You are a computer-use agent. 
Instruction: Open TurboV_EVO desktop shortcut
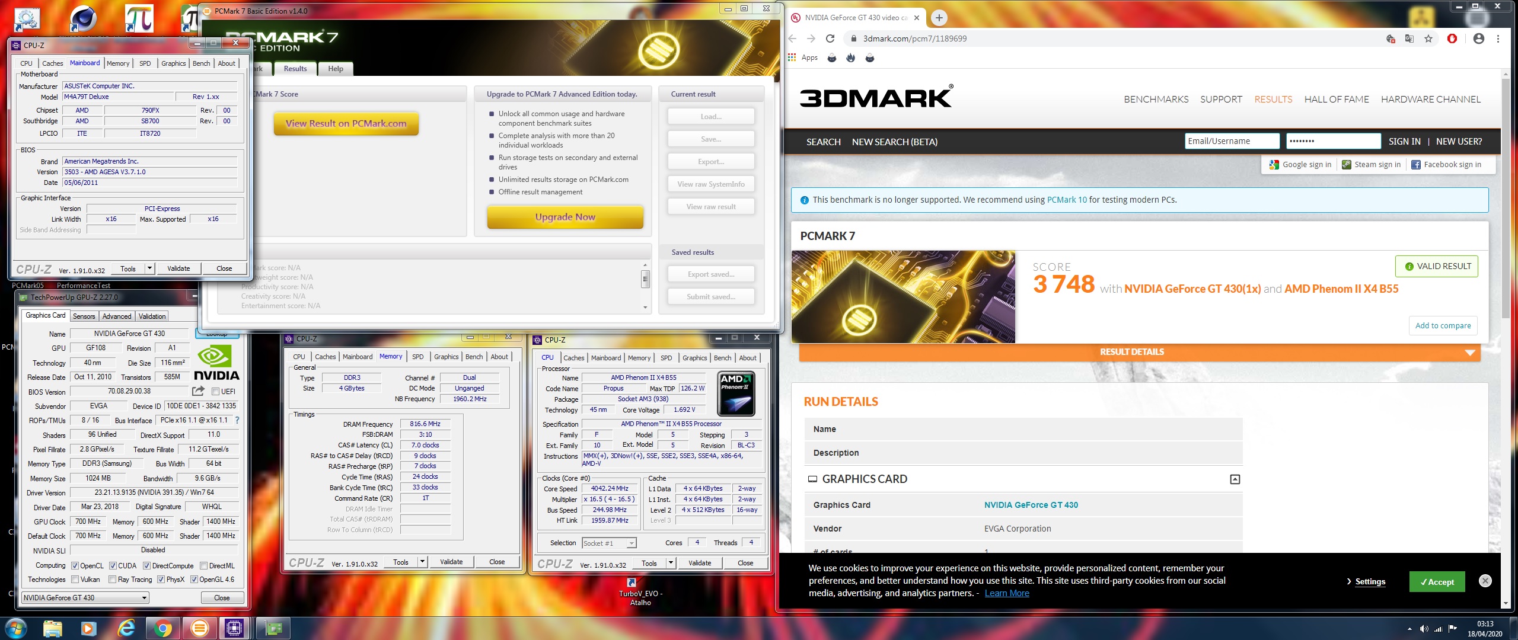[x=640, y=591]
